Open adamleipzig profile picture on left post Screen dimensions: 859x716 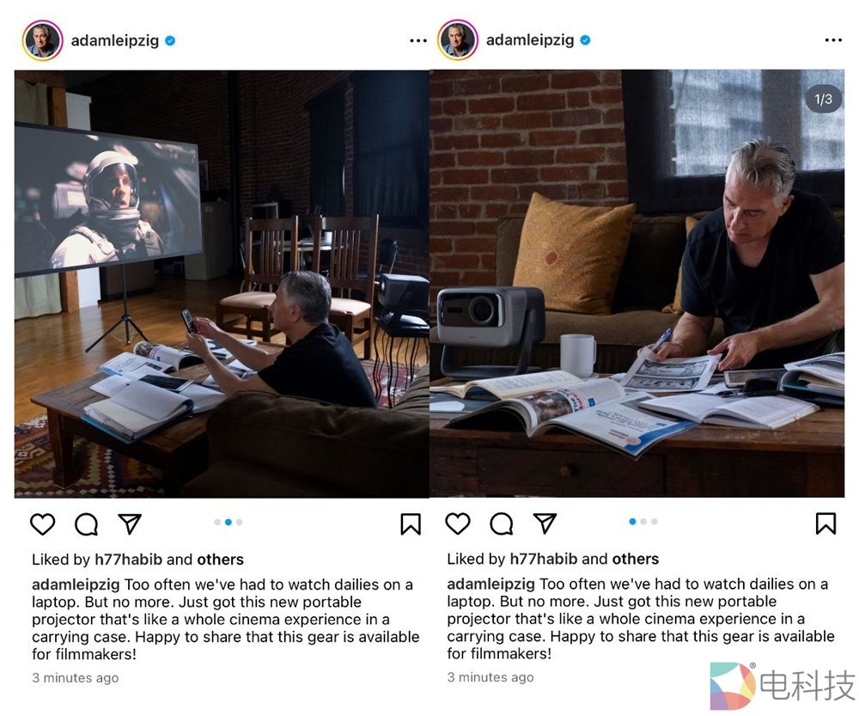pyautogui.click(x=42, y=40)
